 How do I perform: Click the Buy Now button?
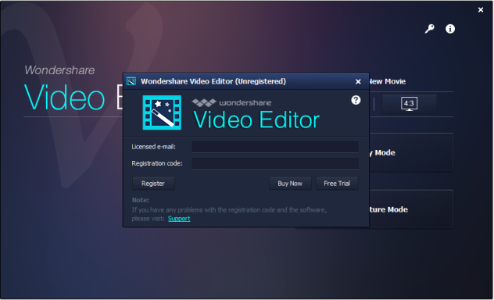290,184
